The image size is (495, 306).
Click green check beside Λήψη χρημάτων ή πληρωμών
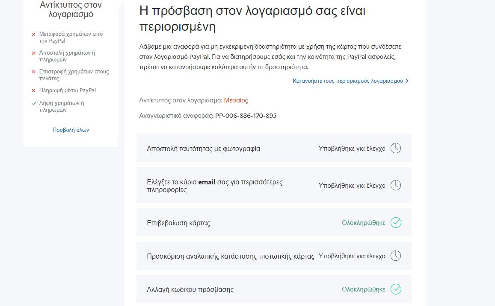coord(34,103)
